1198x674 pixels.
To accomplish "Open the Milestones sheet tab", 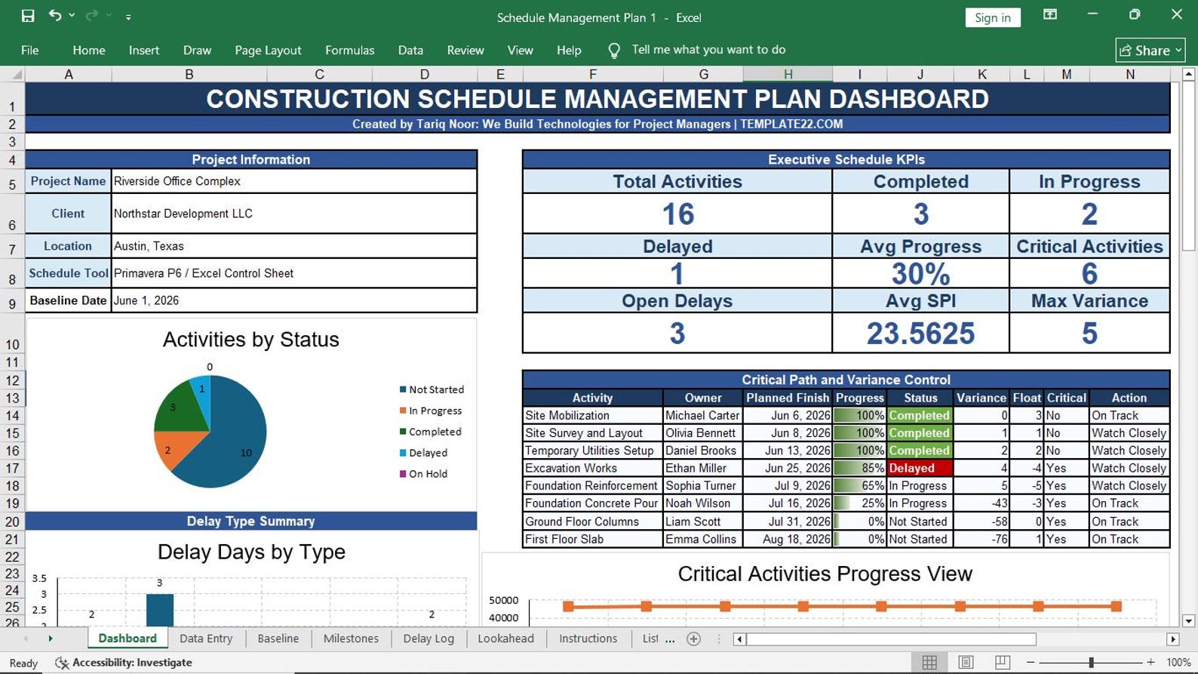I will [351, 639].
